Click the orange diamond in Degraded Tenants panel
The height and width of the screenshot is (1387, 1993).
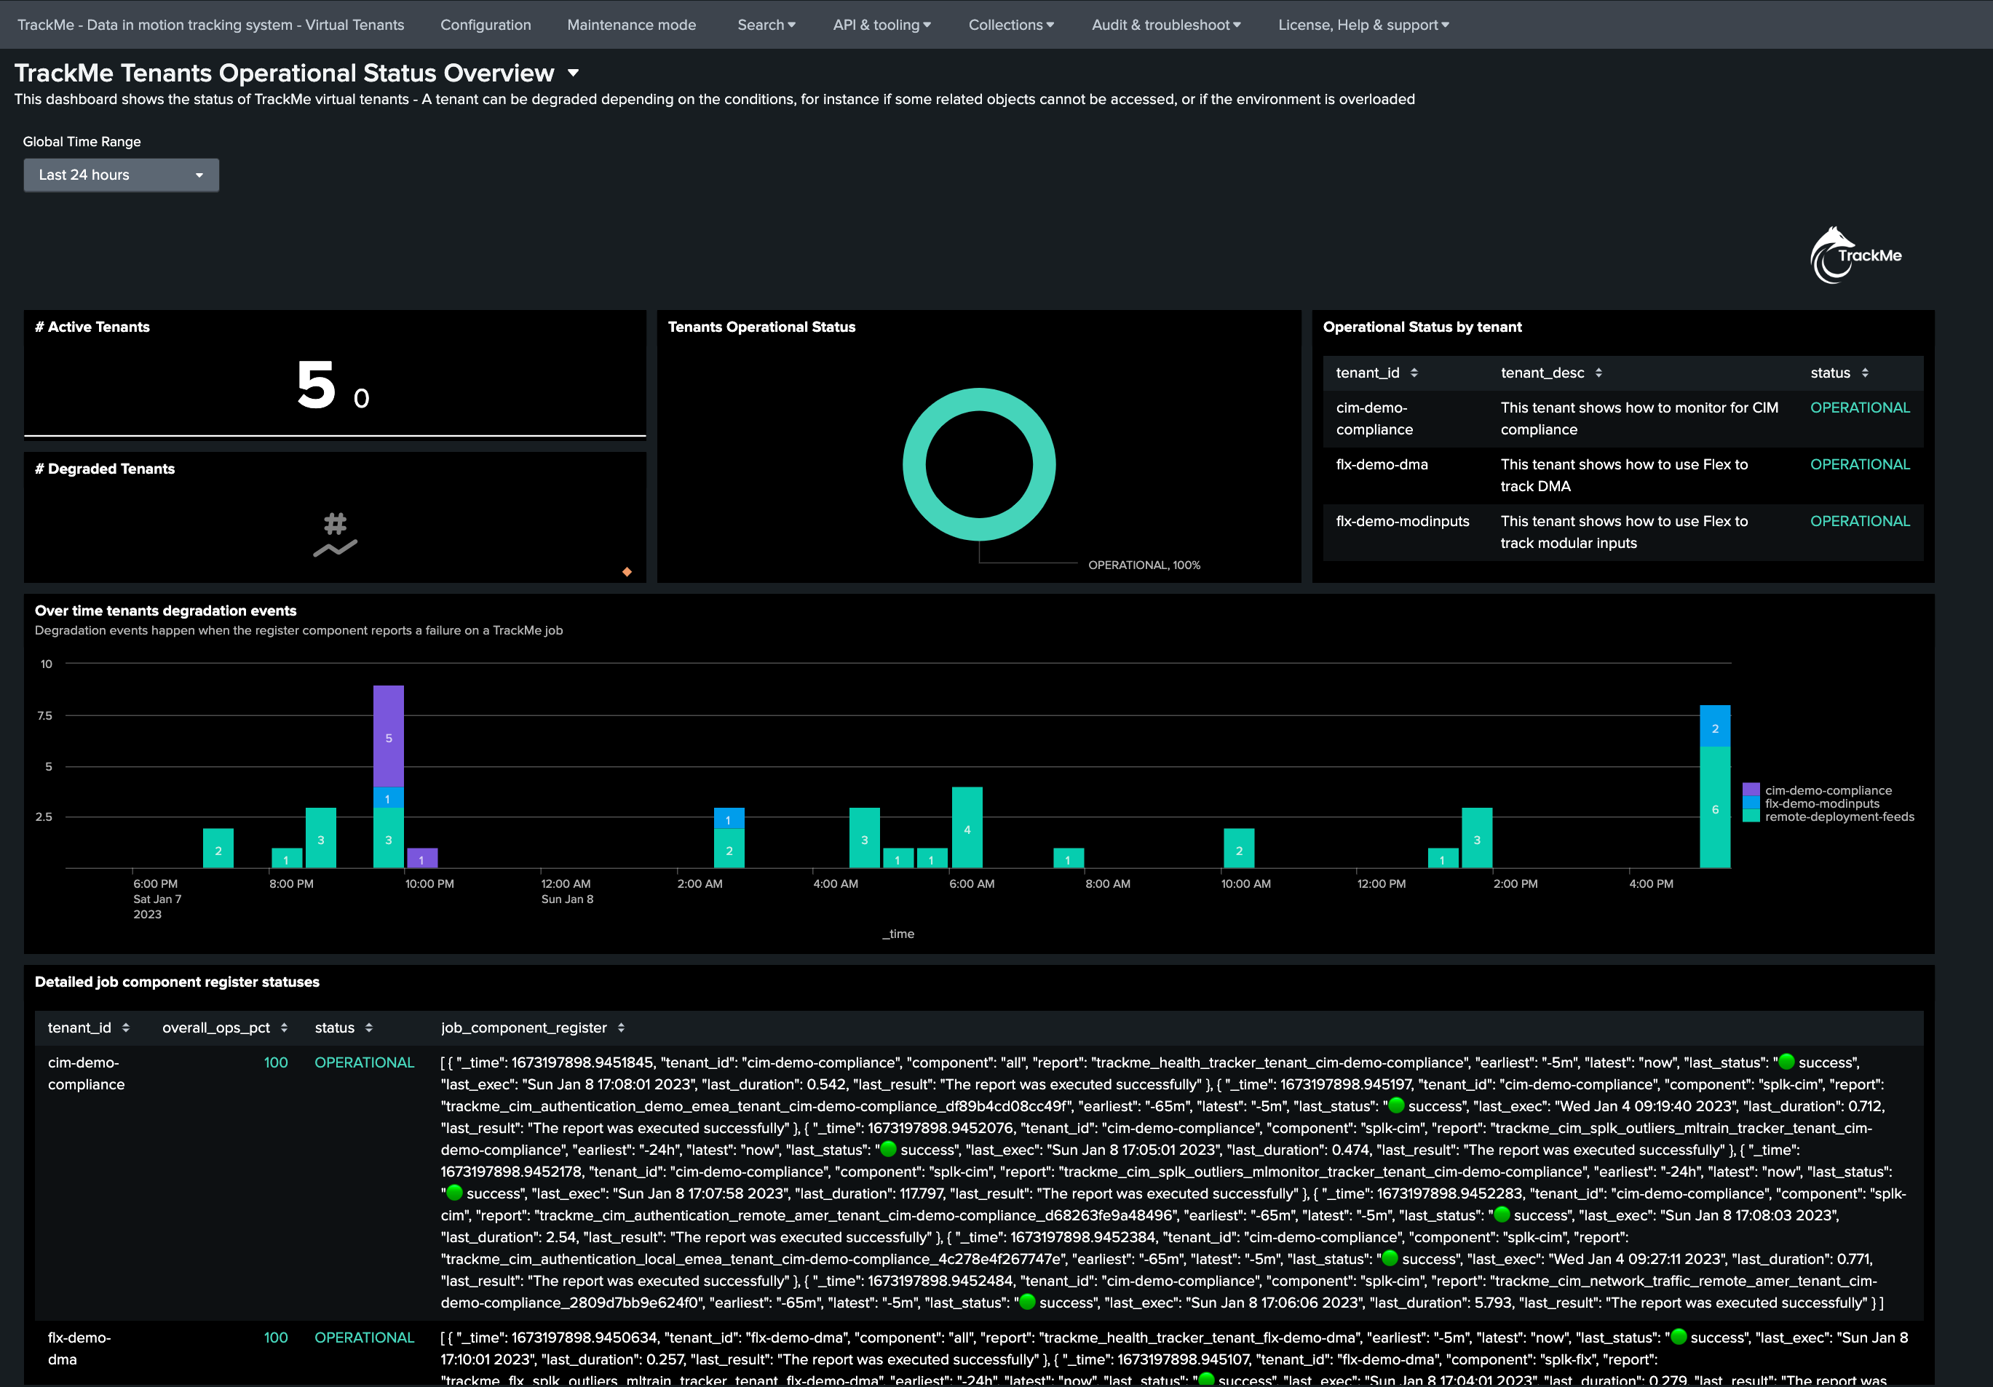(627, 571)
